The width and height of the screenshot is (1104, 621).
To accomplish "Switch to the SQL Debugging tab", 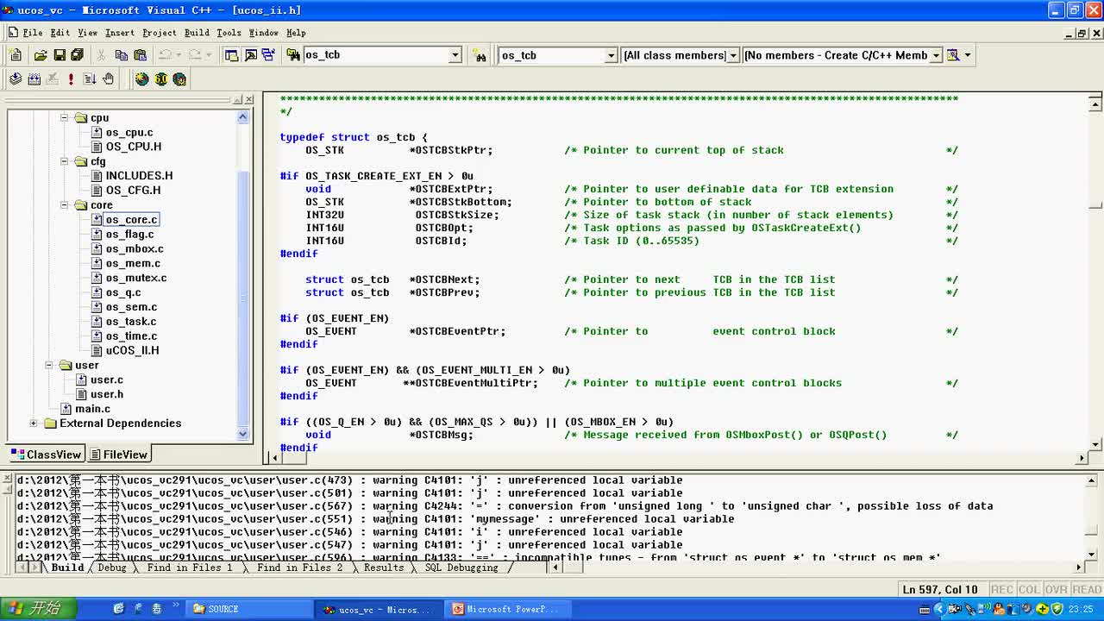I will (461, 568).
